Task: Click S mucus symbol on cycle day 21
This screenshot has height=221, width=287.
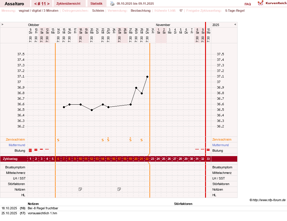Action: [x=142, y=140]
